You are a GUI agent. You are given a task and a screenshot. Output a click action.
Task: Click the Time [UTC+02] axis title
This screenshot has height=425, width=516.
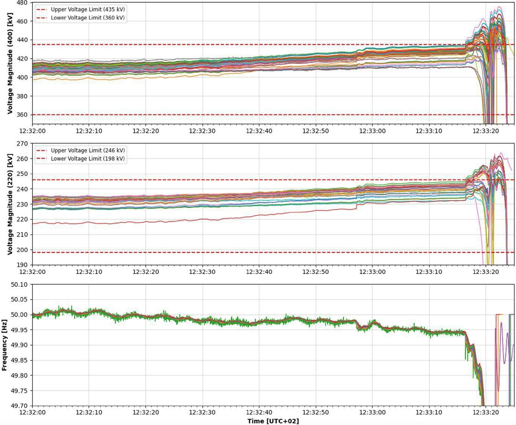[273, 421]
